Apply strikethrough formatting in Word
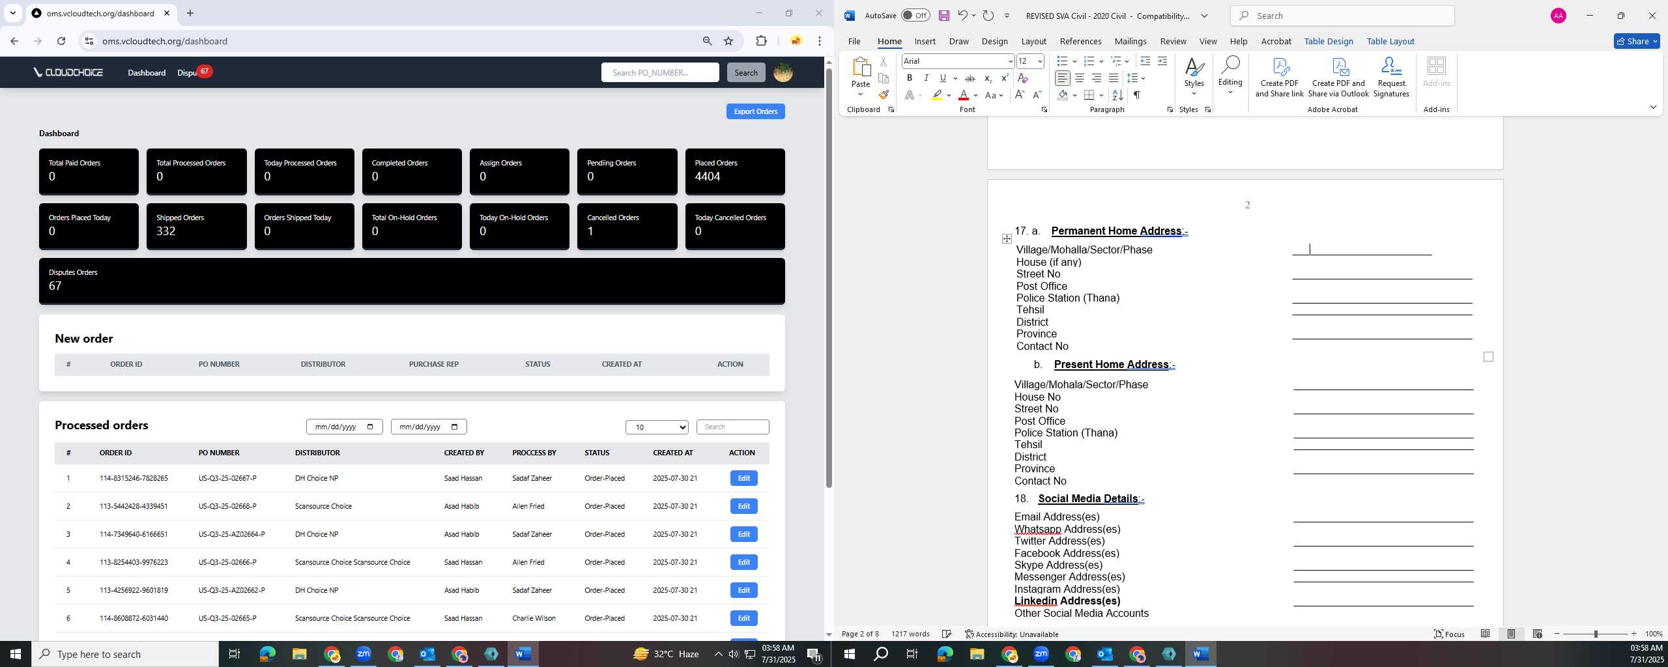This screenshot has height=667, width=1668. coord(970,78)
